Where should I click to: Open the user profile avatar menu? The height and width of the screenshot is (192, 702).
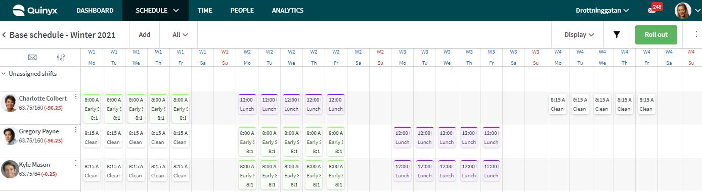point(683,11)
